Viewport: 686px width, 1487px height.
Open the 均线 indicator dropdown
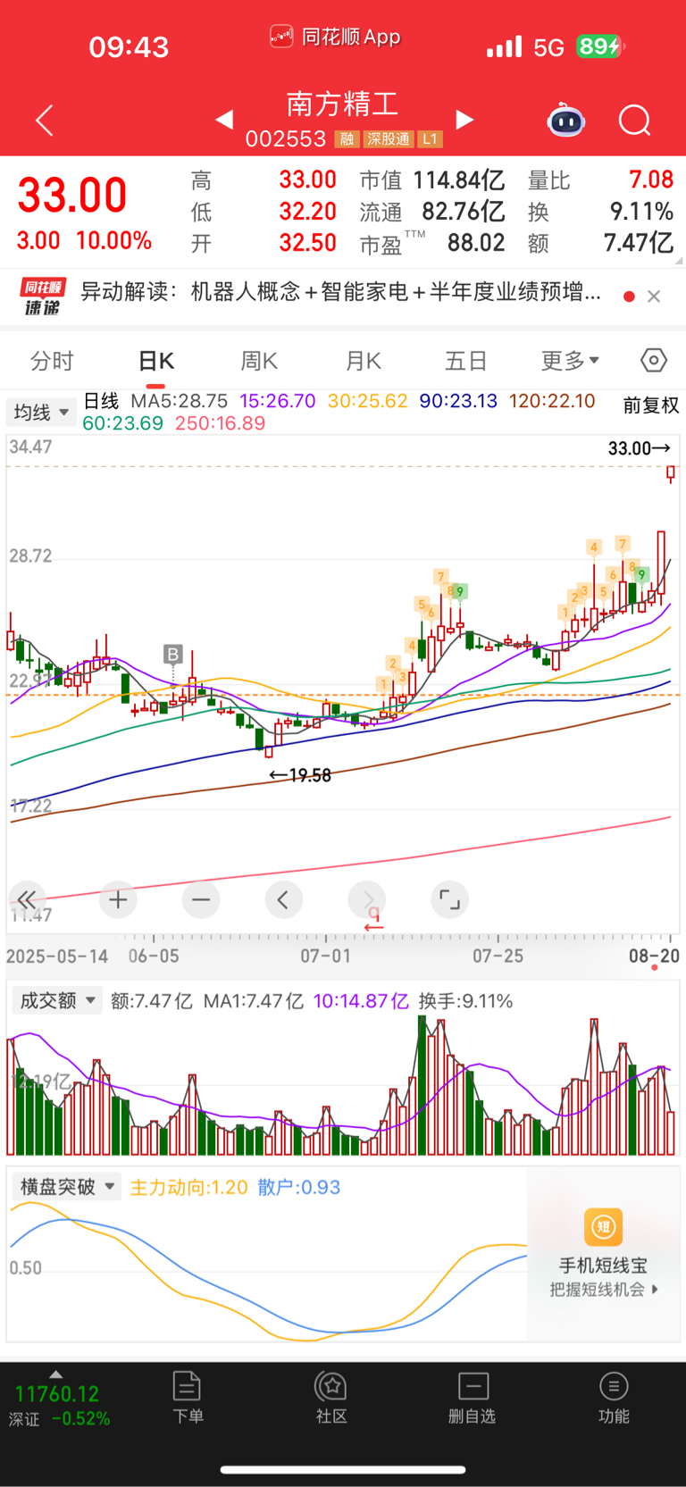40,412
